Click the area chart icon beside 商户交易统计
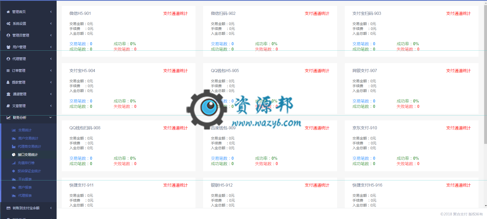 (x=14, y=138)
